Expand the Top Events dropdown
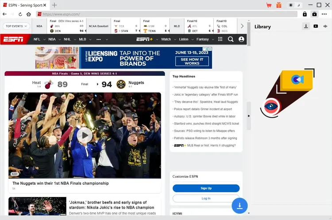 coord(16,26)
